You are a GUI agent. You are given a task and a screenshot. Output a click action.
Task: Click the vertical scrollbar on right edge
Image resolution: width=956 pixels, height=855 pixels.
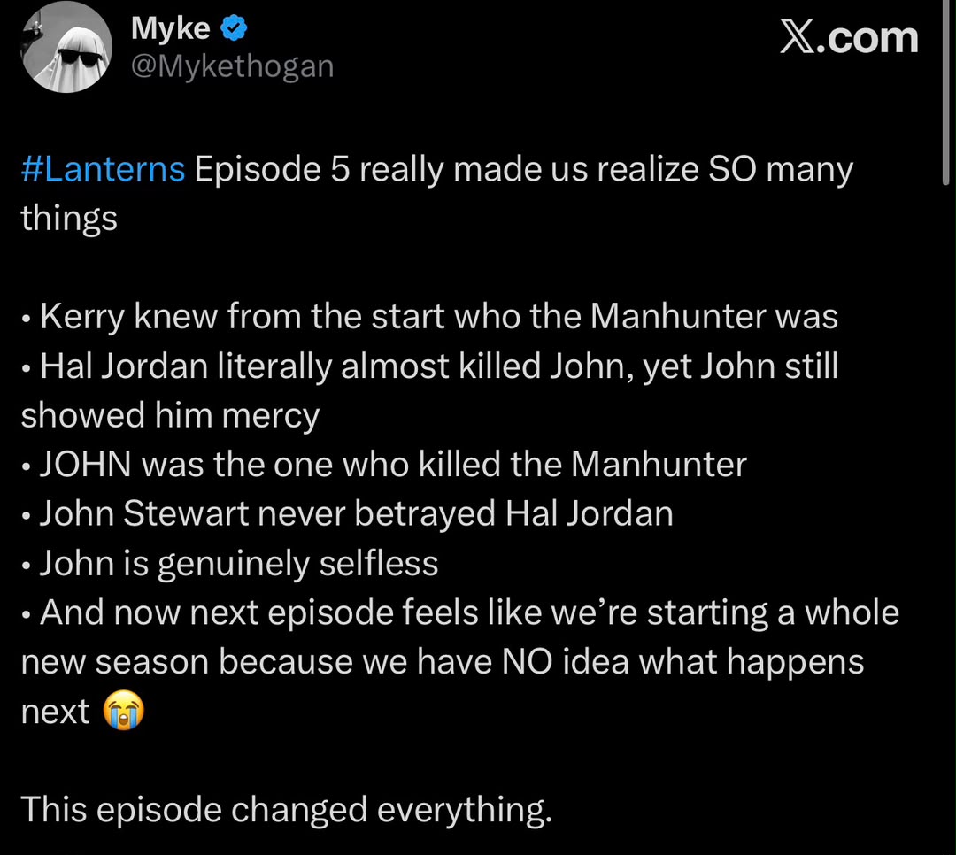coord(944,91)
